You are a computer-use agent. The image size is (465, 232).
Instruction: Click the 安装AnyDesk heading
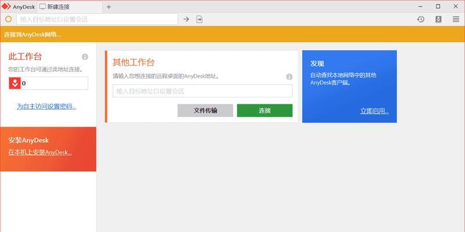[28, 140]
